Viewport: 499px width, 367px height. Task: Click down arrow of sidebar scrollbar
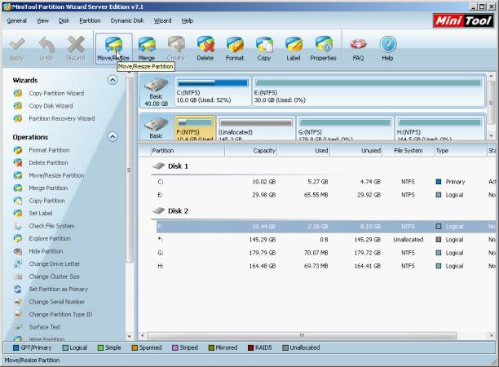[x=129, y=336]
